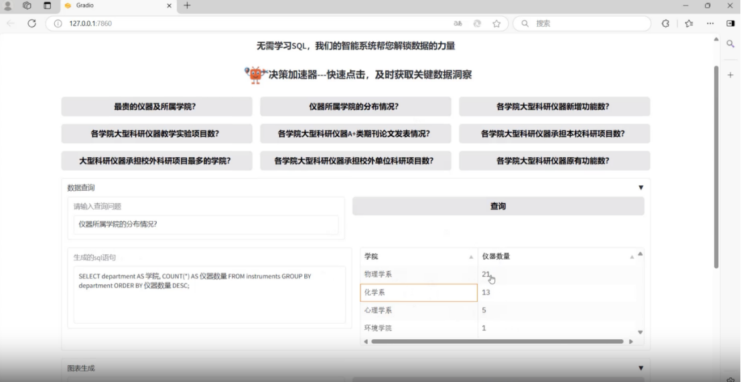This screenshot has width=741, height=382.
Task: Click the table horizontal scroll left arrow
Action: tap(365, 341)
